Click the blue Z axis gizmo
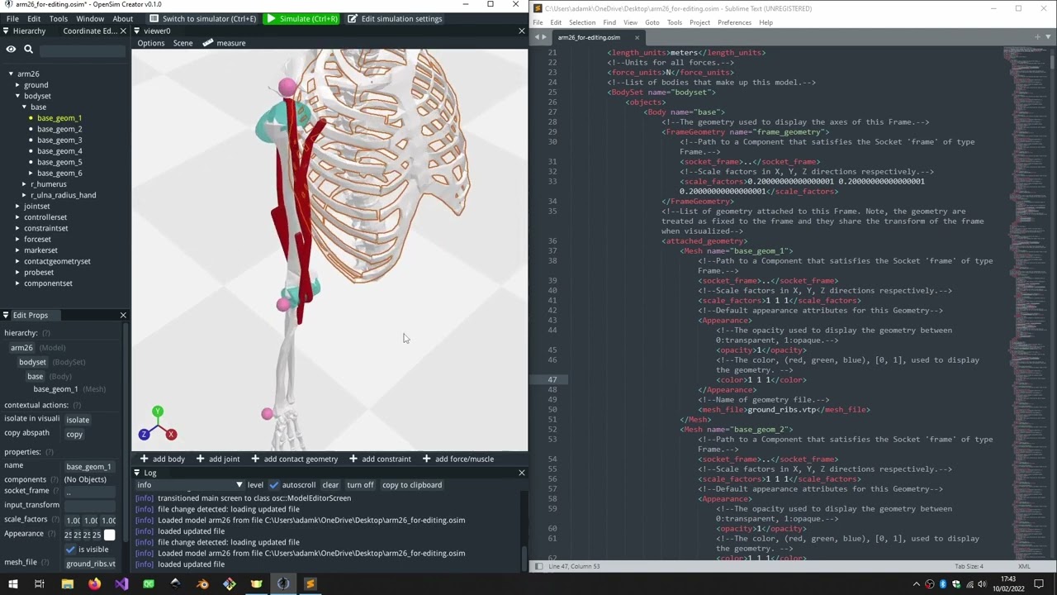Image resolution: width=1057 pixels, height=595 pixels. pyautogui.click(x=144, y=434)
